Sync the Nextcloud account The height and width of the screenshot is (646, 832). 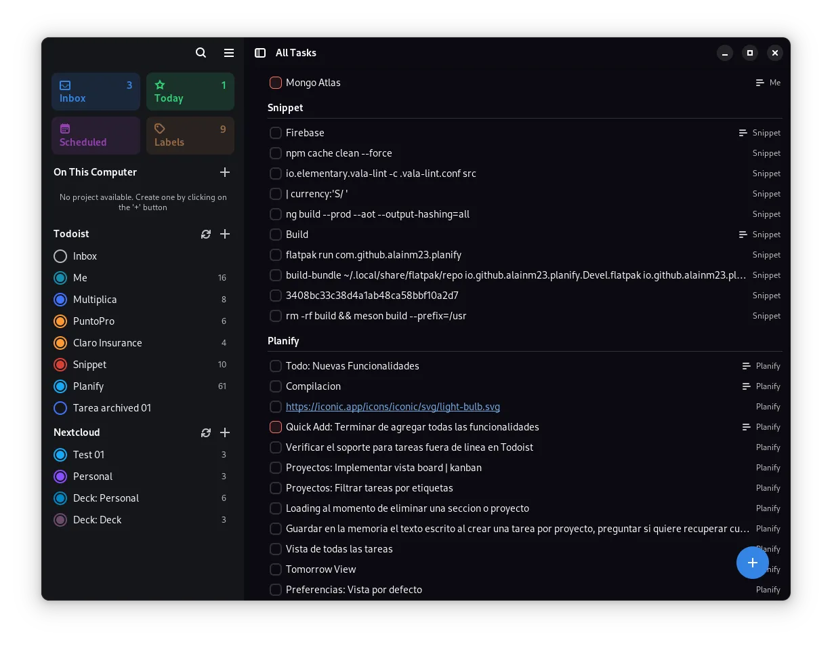(x=206, y=432)
